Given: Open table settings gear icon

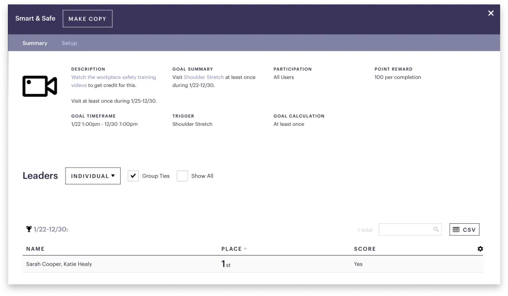Looking at the screenshot, I should [x=480, y=249].
